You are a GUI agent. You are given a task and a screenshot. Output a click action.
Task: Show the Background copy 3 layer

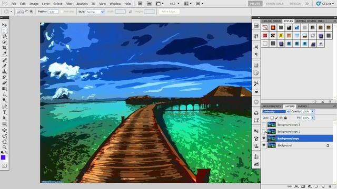[264, 124]
